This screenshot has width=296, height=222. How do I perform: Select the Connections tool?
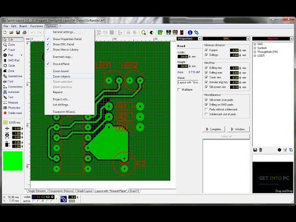[x=12, y=87]
